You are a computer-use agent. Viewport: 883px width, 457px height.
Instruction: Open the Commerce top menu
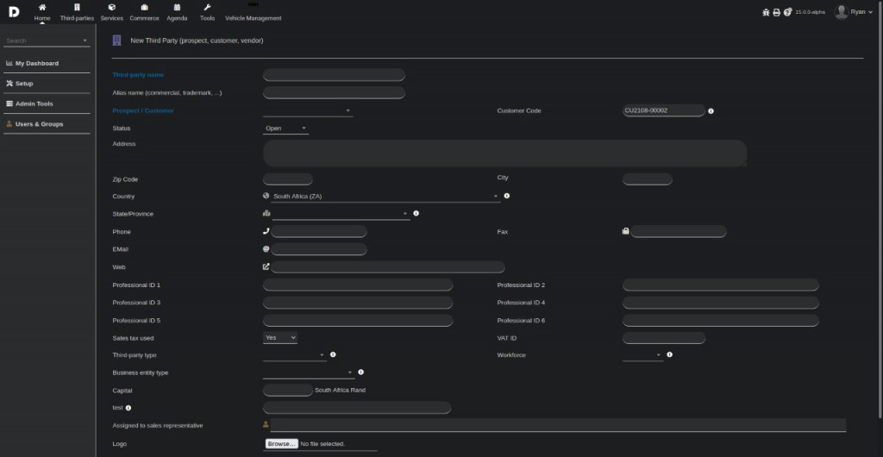[144, 12]
